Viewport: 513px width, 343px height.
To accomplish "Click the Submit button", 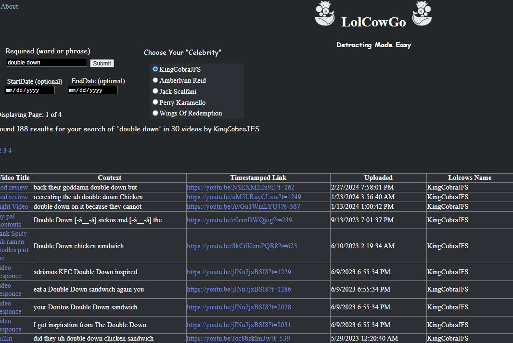I will tap(102, 63).
